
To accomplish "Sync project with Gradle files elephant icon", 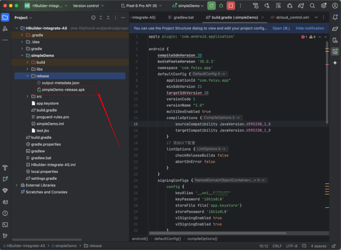I will 301,6.
